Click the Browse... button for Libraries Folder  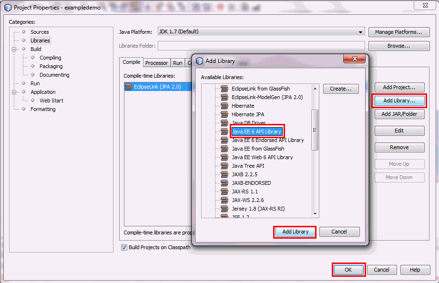coord(398,46)
